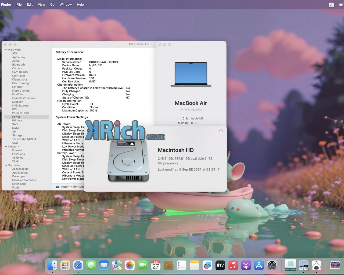The height and width of the screenshot is (275, 344).
Task: Select Firewall under Network
Action: coord(17,150)
